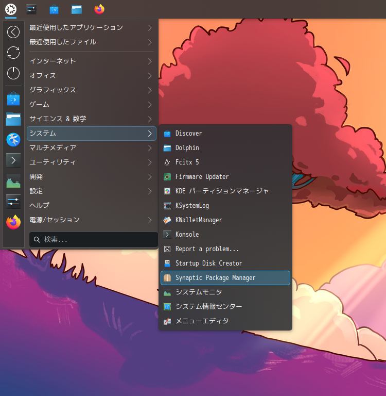The height and width of the screenshot is (396, 386).
Task: Click the KSystemLog icon
Action: tap(167, 206)
